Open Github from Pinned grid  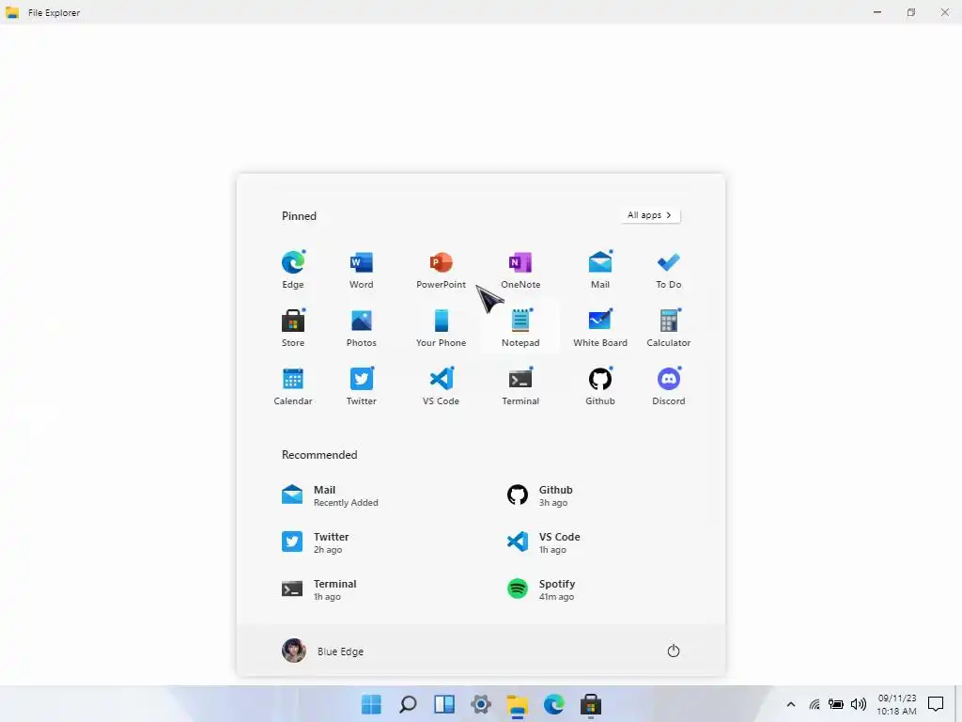[600, 386]
